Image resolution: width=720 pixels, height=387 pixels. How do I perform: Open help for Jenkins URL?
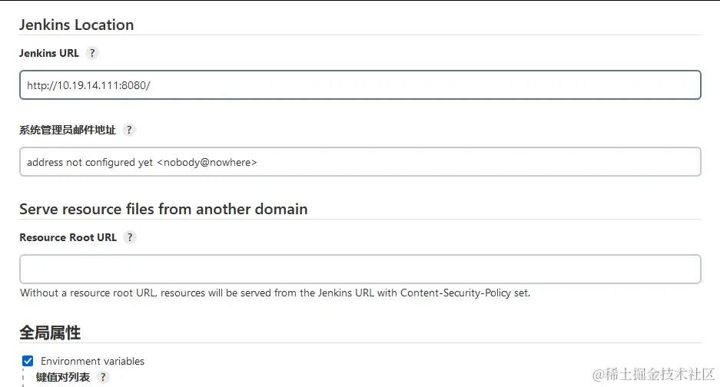click(x=92, y=53)
